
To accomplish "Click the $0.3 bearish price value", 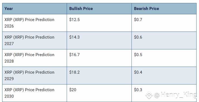I will pos(138,90).
